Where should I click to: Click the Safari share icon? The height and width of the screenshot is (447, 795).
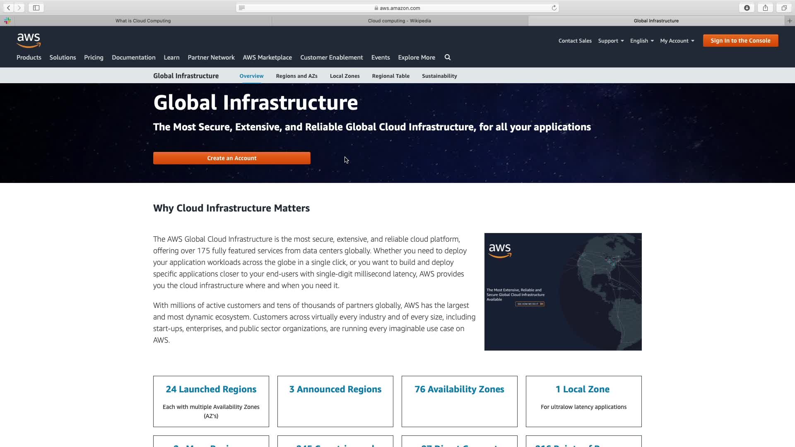[x=766, y=8]
